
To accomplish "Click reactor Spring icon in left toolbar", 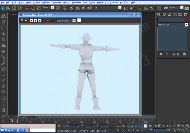I will coord(4,52).
